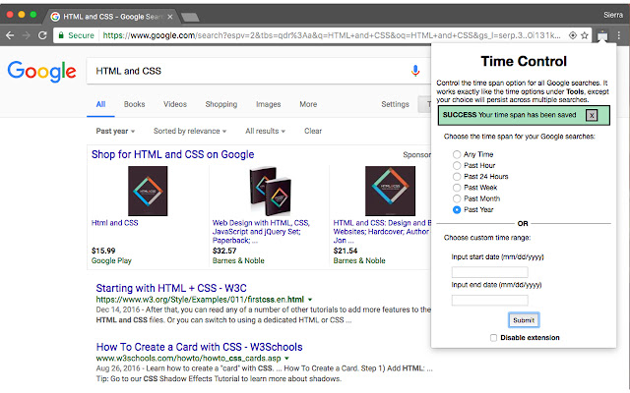Clear the search filters with the Clear link
The height and width of the screenshot is (393, 630).
click(313, 131)
